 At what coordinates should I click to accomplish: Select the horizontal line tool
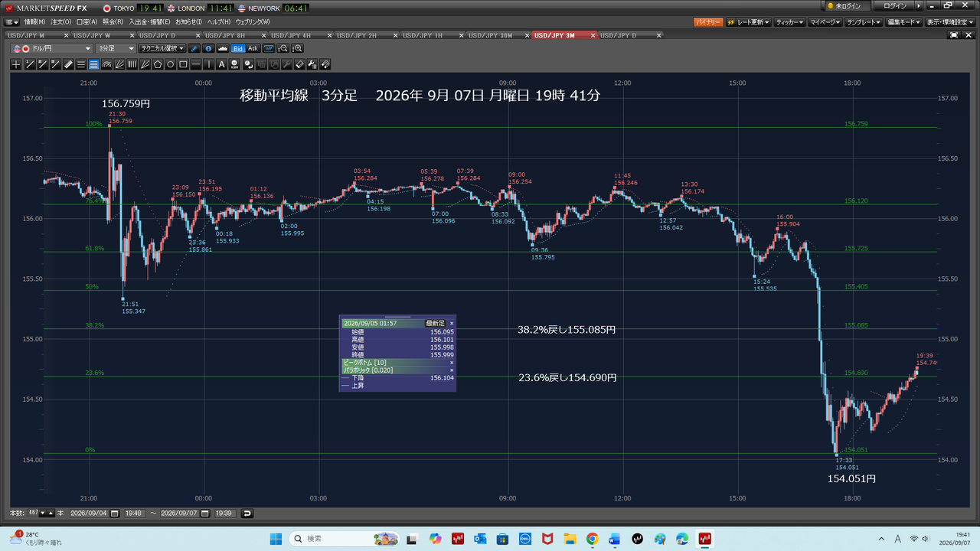[x=196, y=64]
